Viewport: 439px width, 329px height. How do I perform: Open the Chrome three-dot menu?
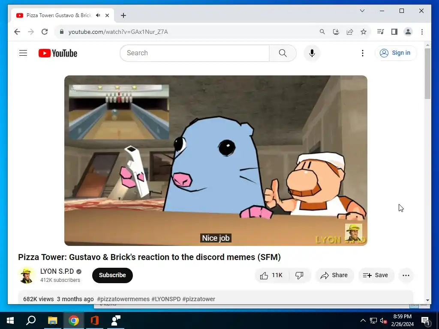pyautogui.click(x=422, y=32)
